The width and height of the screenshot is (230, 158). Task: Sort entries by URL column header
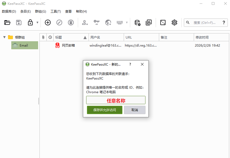click(x=141, y=37)
